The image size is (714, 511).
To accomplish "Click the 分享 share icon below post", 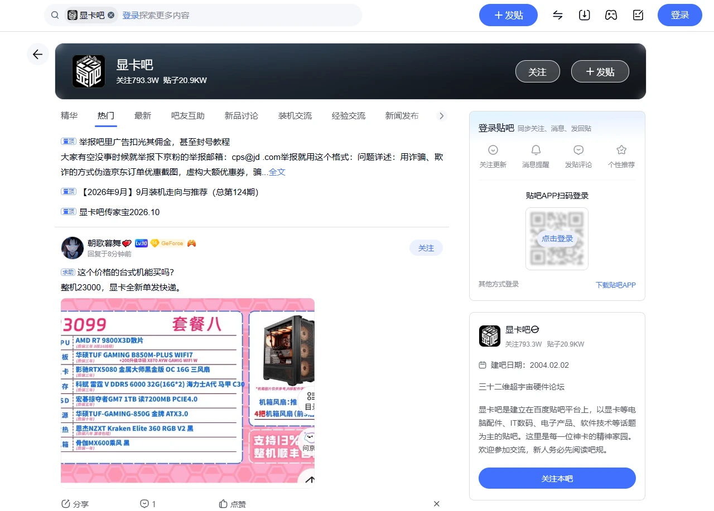I will [x=66, y=504].
